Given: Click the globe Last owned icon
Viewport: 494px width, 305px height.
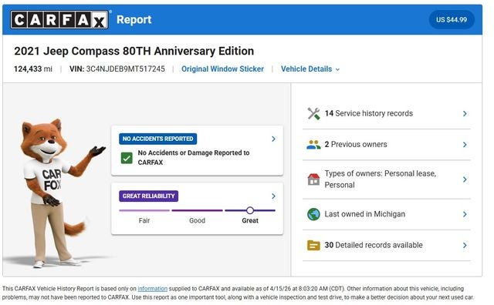Looking at the screenshot, I should 313,214.
